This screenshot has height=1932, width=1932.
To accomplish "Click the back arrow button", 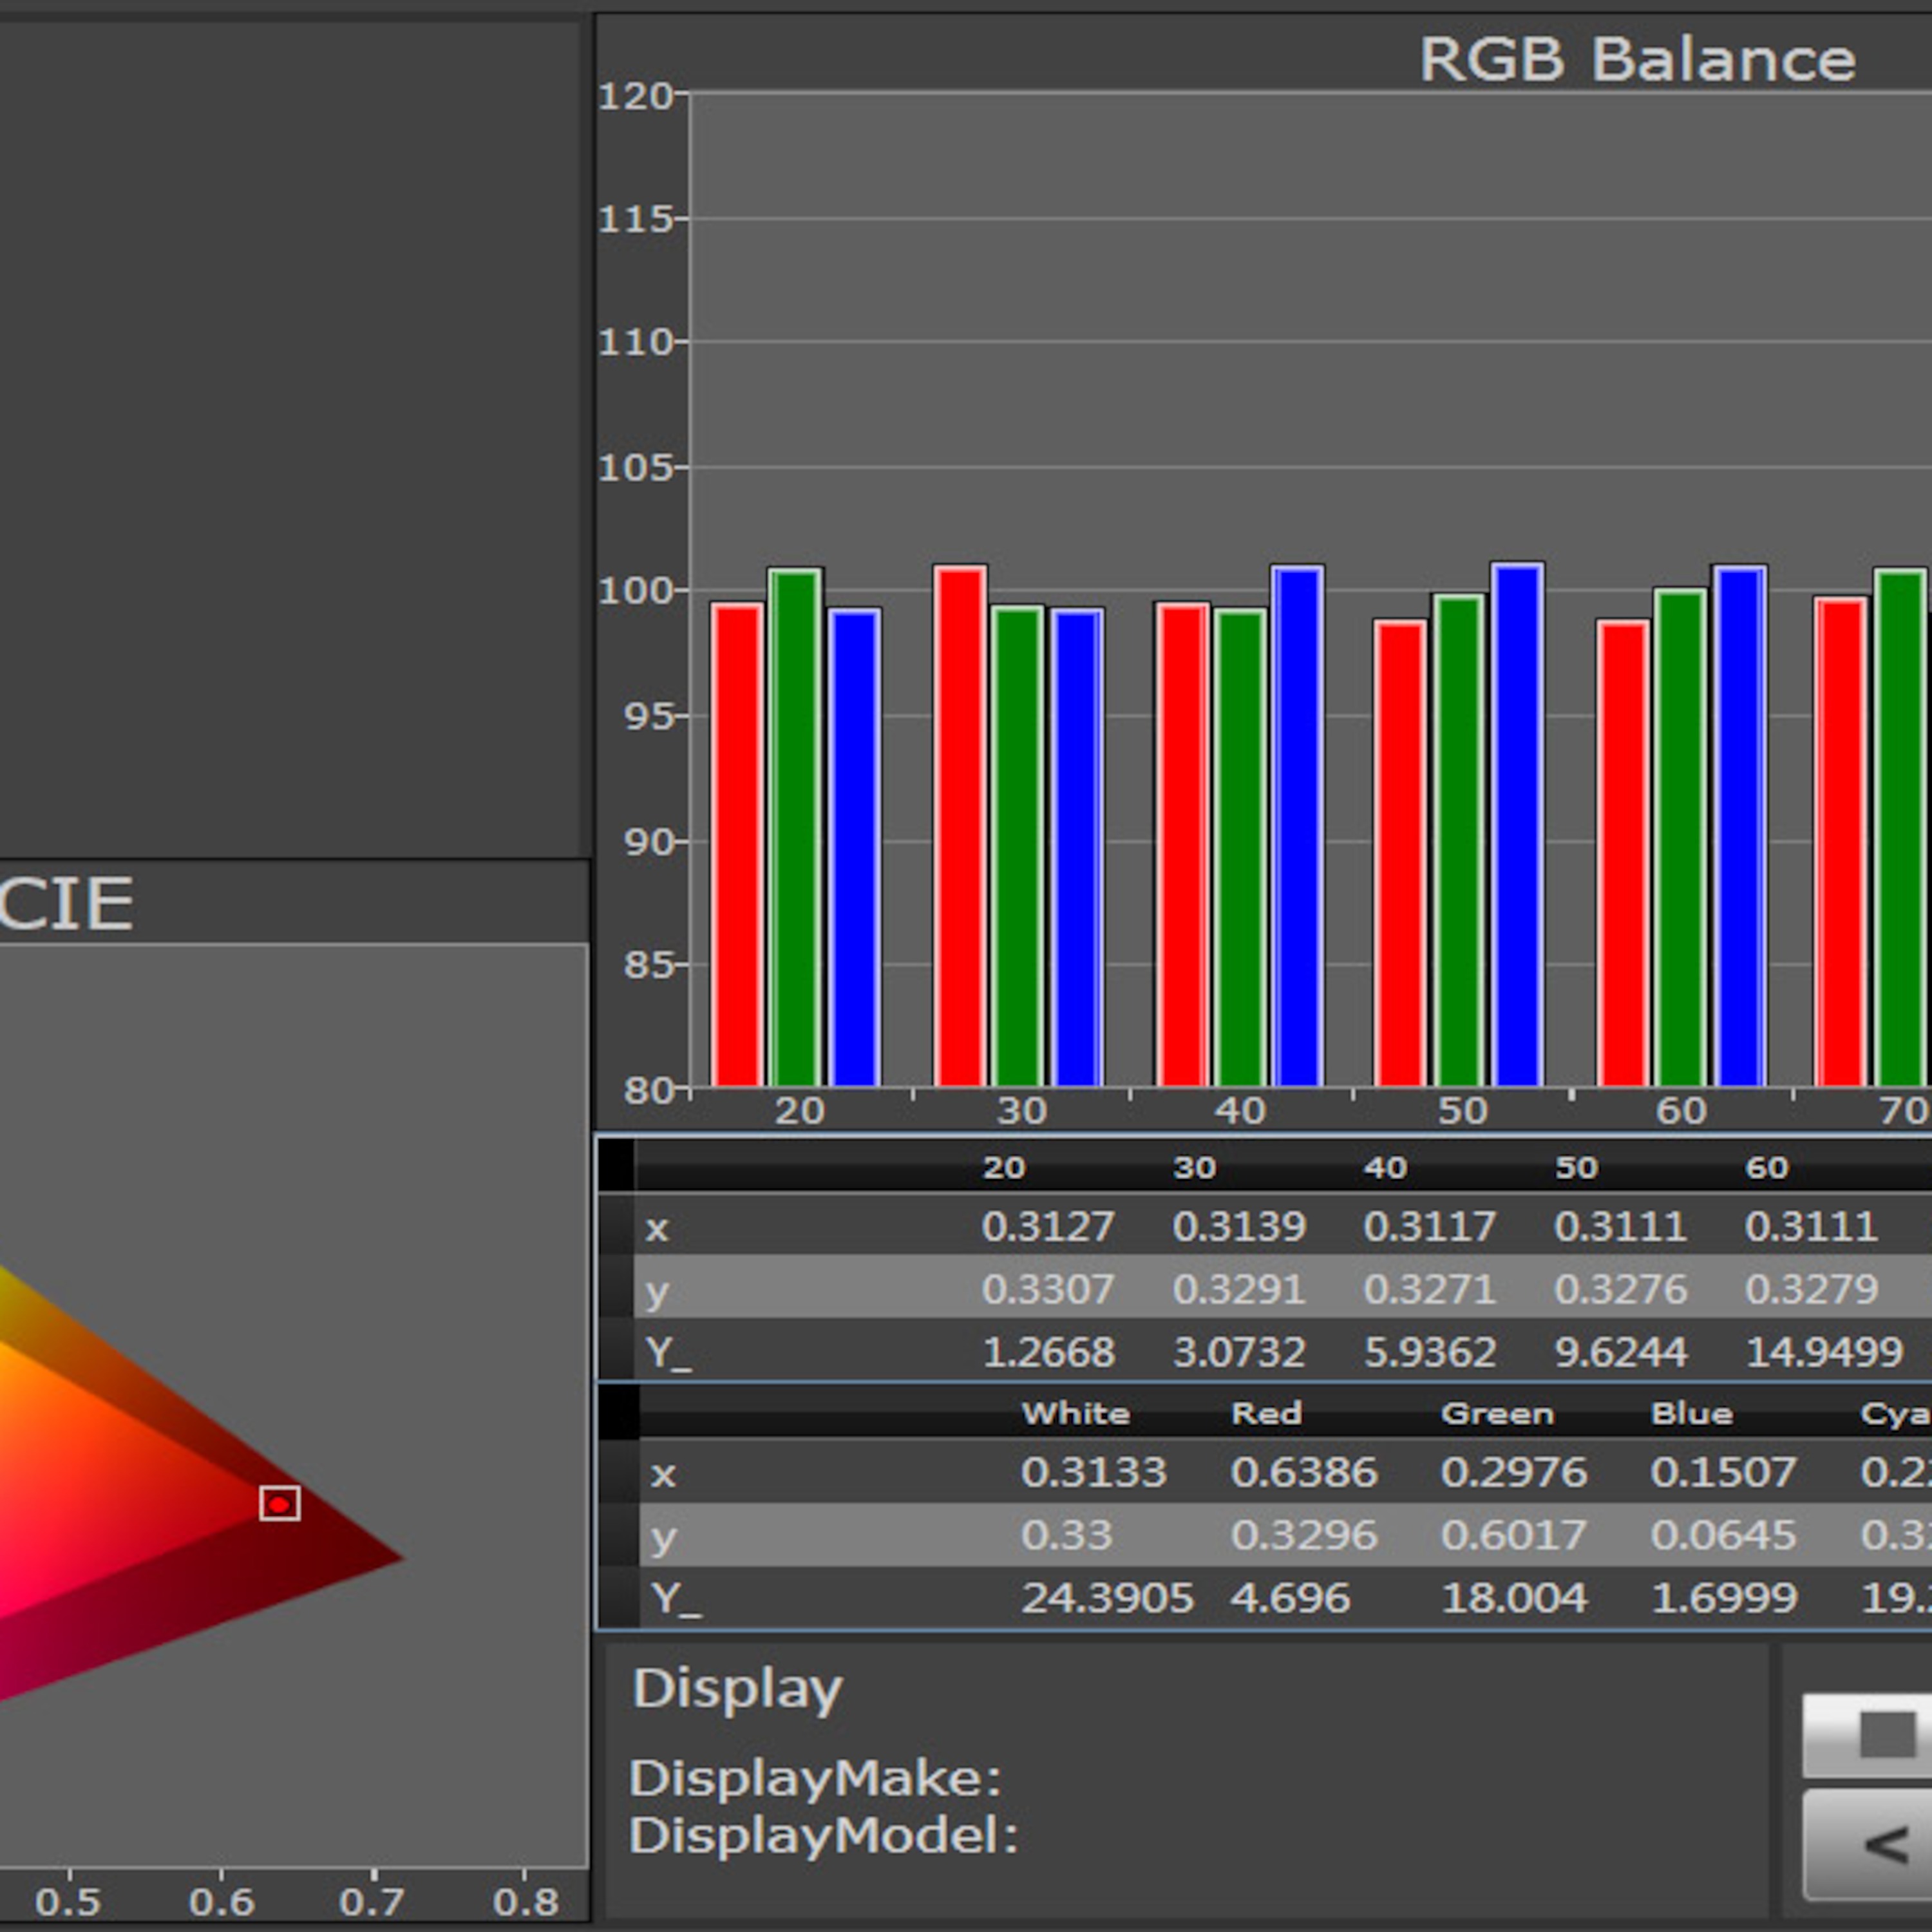I will (x=1868, y=1845).
